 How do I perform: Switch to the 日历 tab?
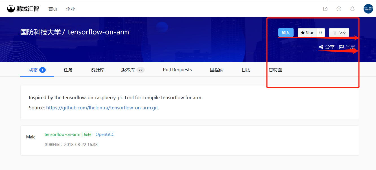point(246,70)
